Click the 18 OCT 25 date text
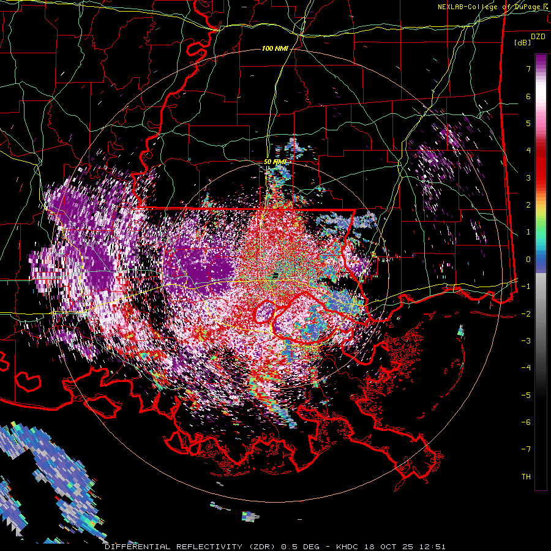 (389, 547)
